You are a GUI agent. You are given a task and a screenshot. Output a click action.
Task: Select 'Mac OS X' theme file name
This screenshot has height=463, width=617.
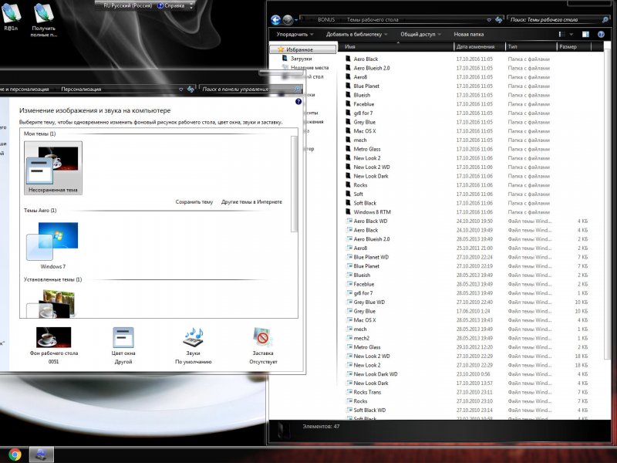point(365,320)
